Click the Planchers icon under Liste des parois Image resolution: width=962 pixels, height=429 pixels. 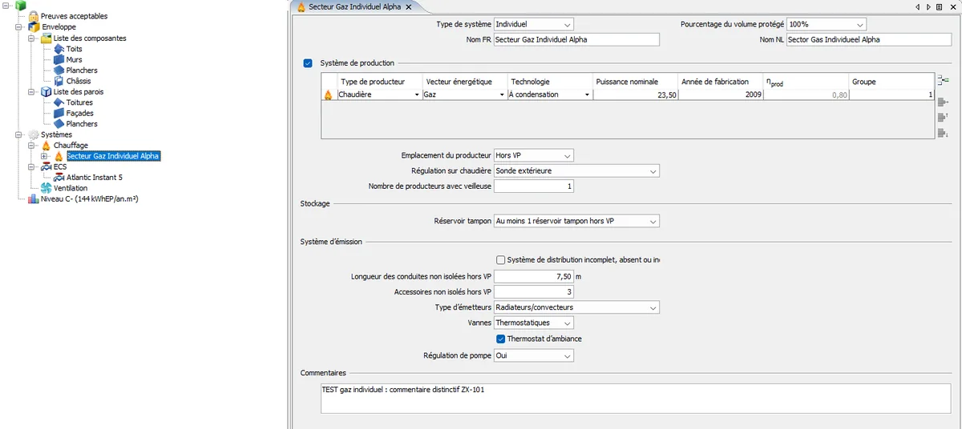(x=59, y=124)
